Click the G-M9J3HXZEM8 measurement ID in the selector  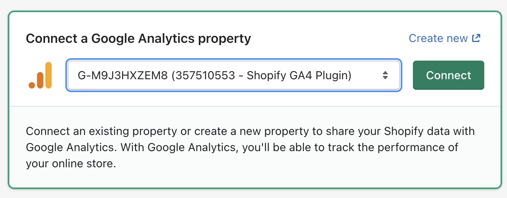[x=122, y=75]
